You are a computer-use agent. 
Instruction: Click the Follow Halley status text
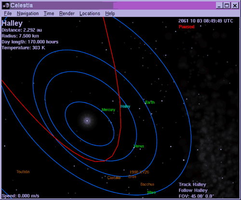[x=193, y=190]
